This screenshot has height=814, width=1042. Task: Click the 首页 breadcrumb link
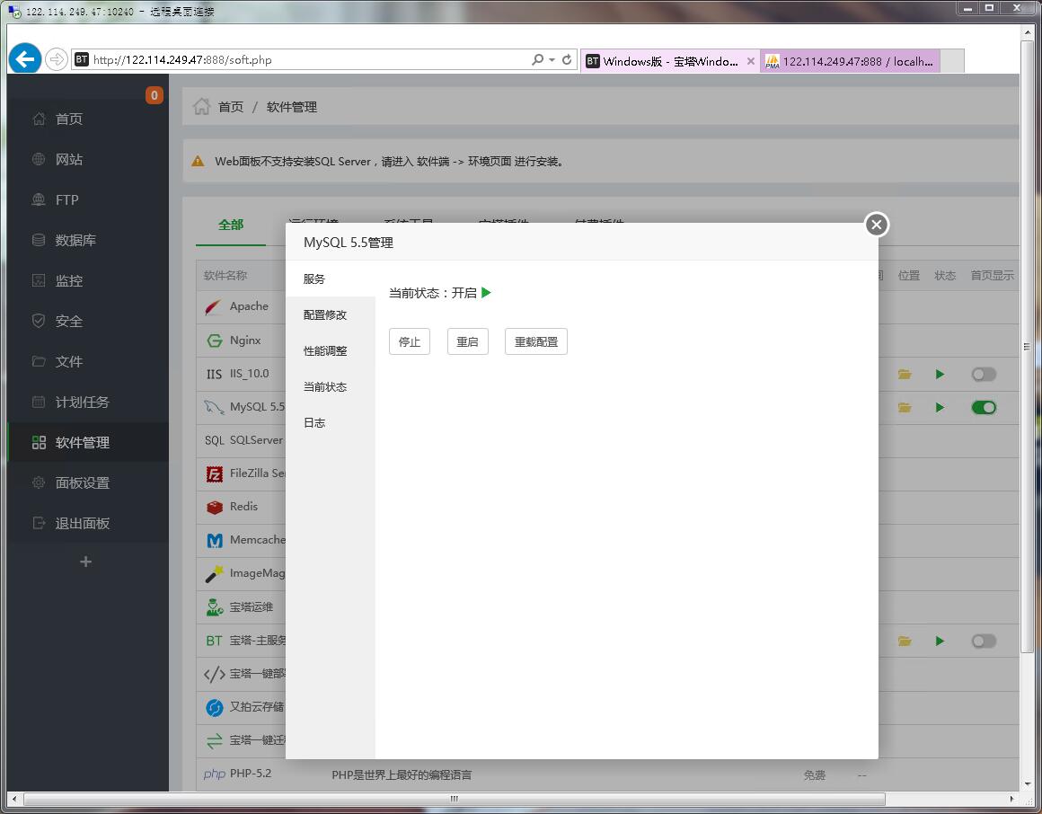pos(231,107)
